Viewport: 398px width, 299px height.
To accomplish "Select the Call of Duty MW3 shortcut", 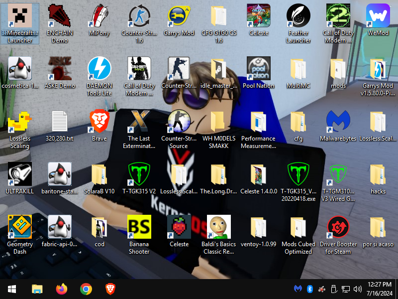I will 139,76.
